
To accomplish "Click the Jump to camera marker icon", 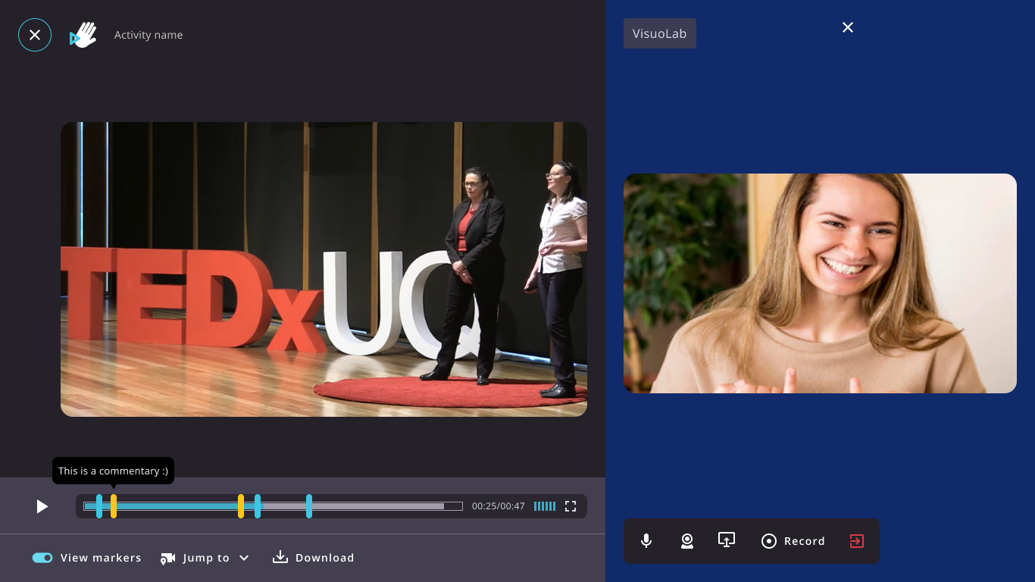I will tap(167, 558).
